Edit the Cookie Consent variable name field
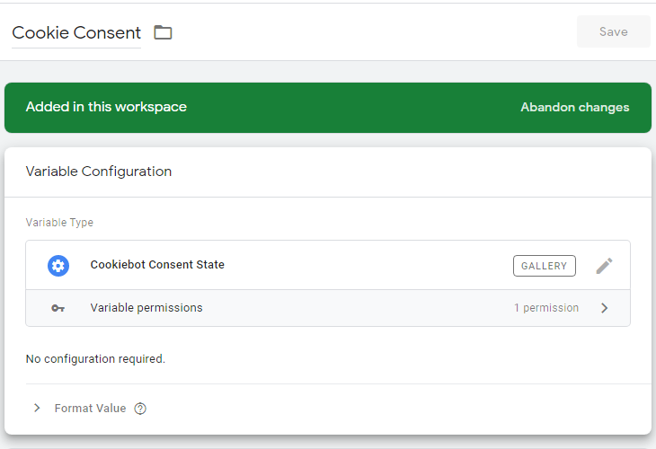This screenshot has width=656, height=449. 76,33
